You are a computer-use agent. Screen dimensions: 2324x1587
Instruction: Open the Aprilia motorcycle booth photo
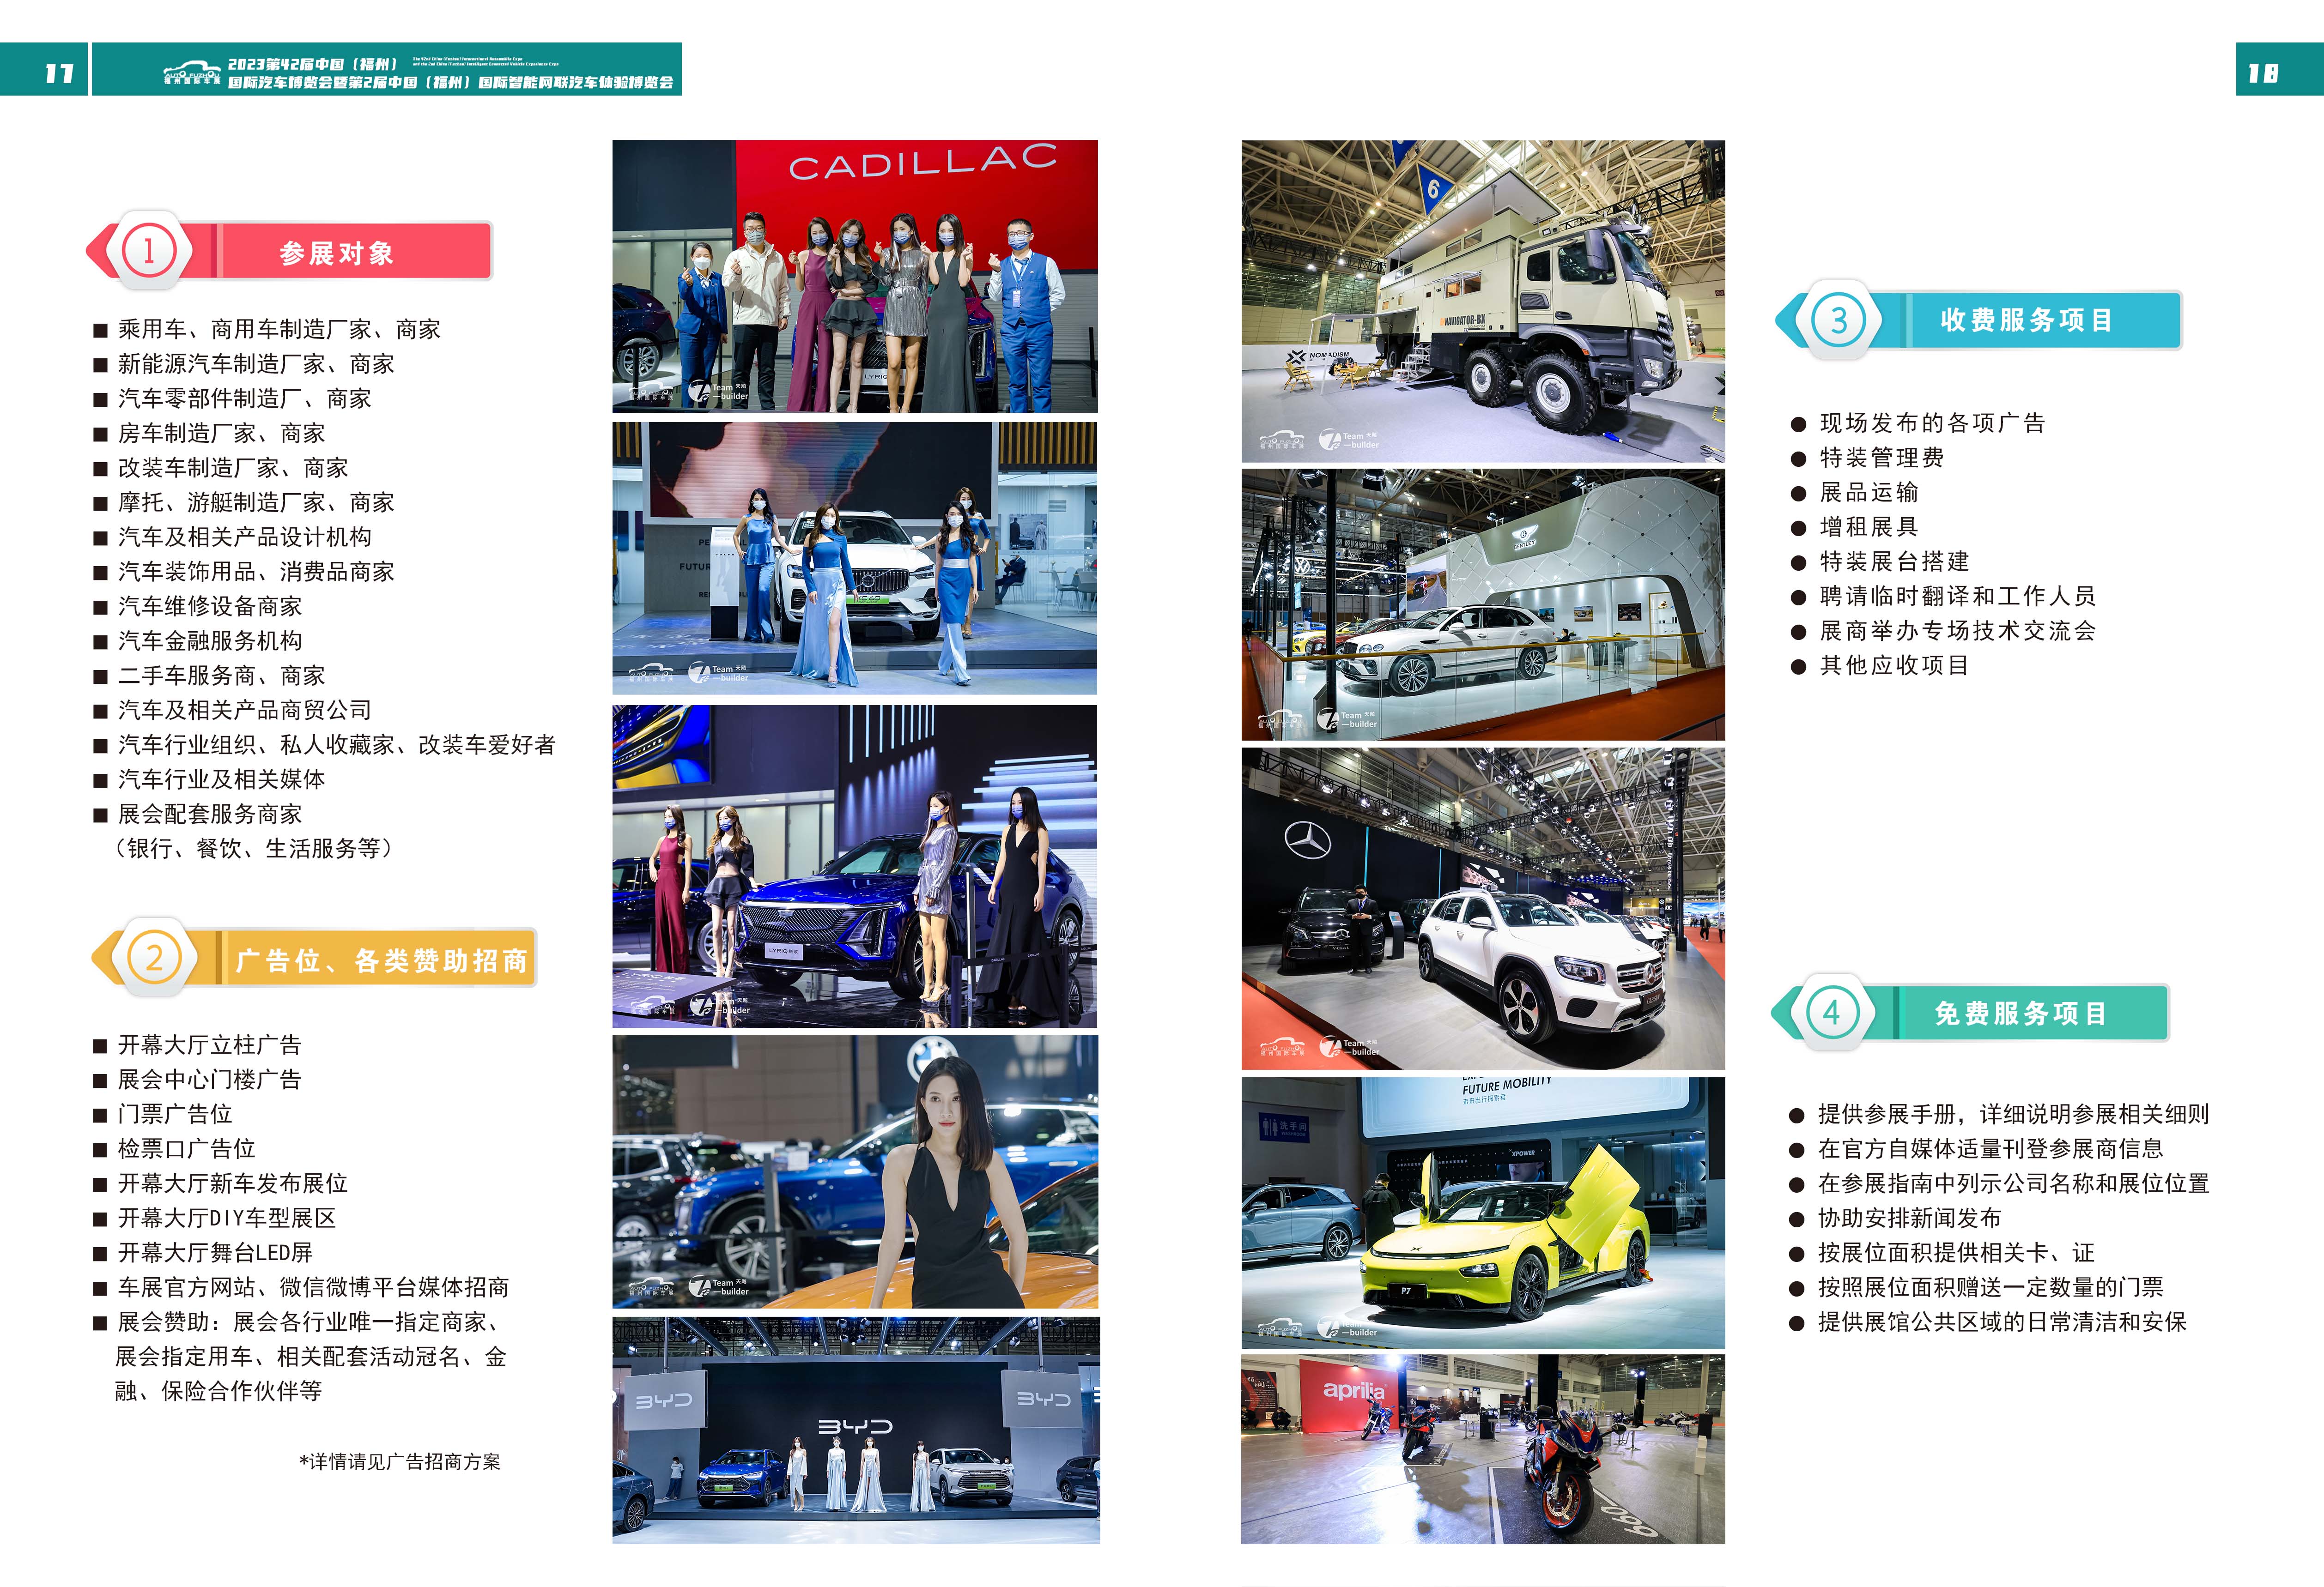[1483, 1449]
